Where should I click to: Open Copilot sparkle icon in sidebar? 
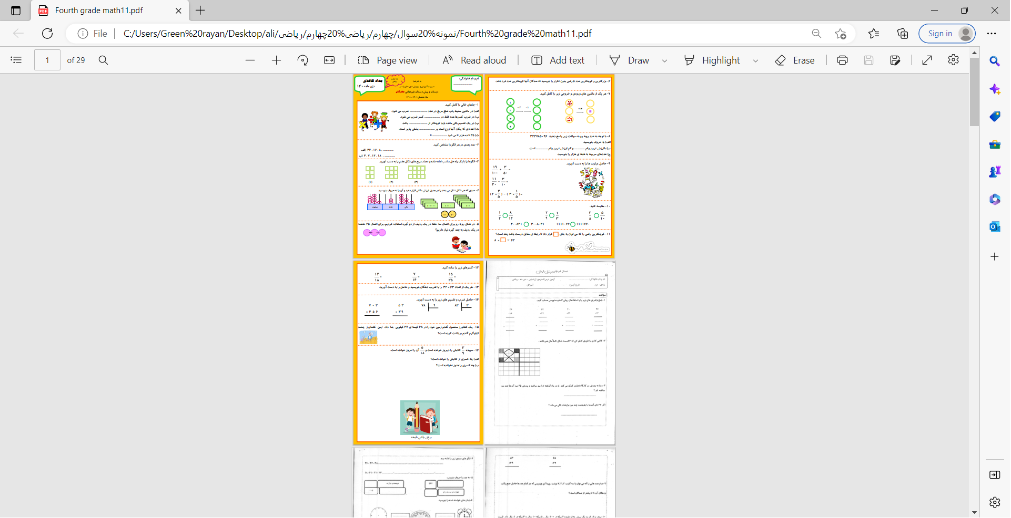click(994, 89)
